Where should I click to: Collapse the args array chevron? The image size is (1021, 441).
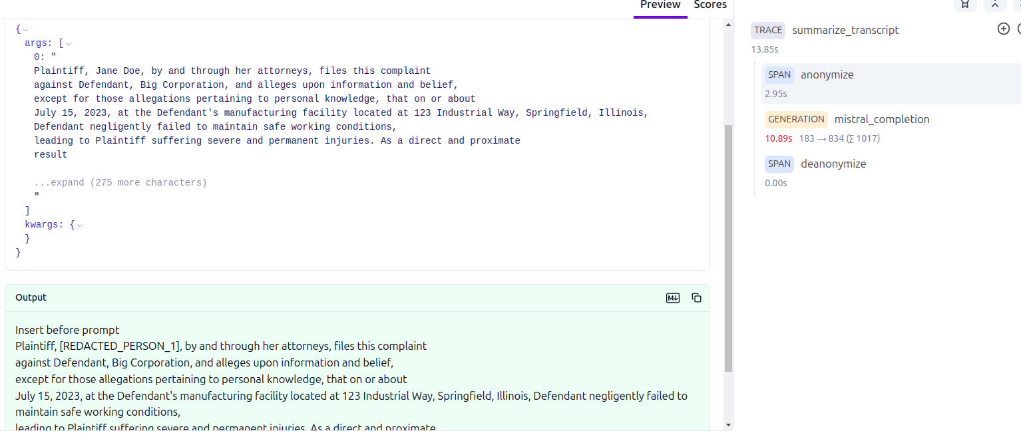(x=69, y=44)
